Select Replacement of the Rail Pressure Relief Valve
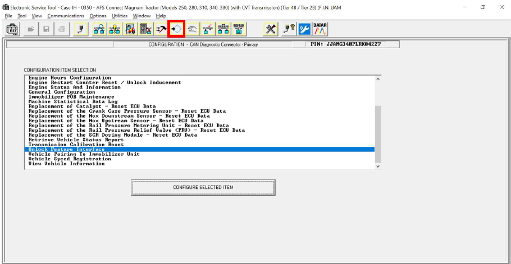This screenshot has height=264, width=511. click(199, 131)
